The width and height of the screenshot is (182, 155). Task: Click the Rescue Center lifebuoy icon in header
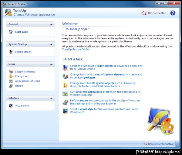[x=144, y=13]
